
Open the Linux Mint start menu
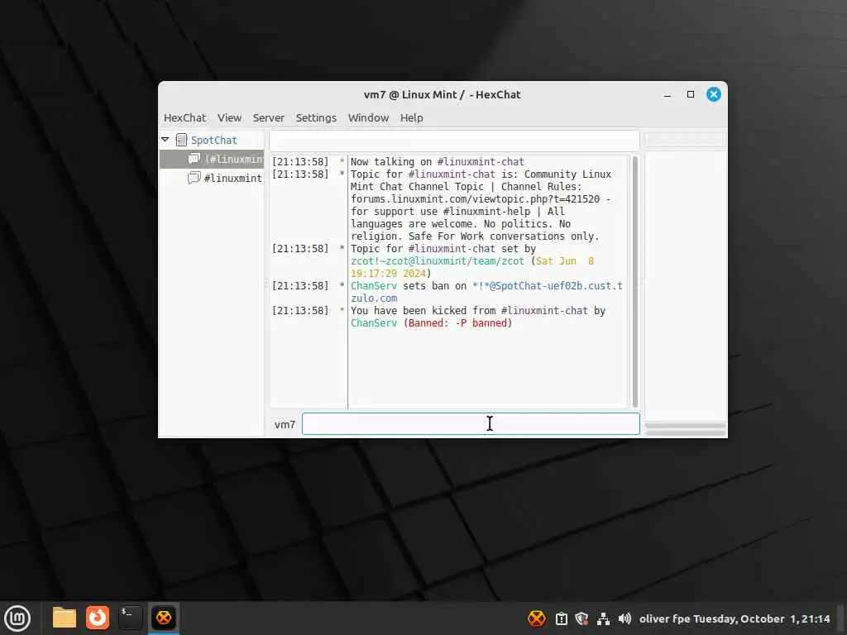click(x=18, y=618)
